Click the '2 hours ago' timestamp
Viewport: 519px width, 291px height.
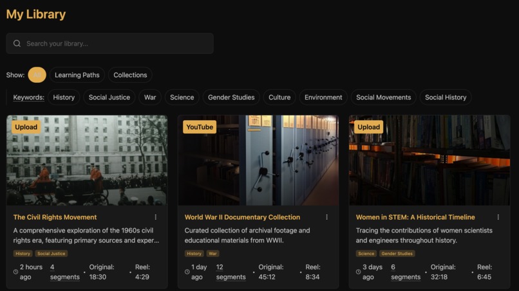click(x=31, y=272)
